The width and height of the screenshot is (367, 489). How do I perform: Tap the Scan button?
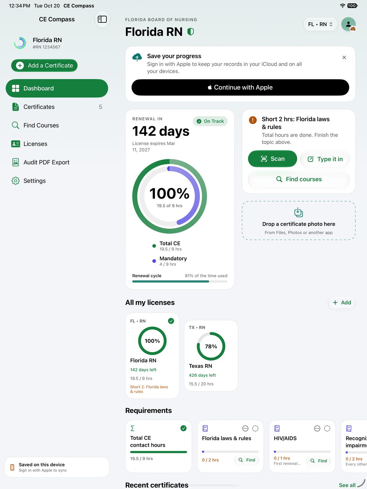(x=273, y=159)
